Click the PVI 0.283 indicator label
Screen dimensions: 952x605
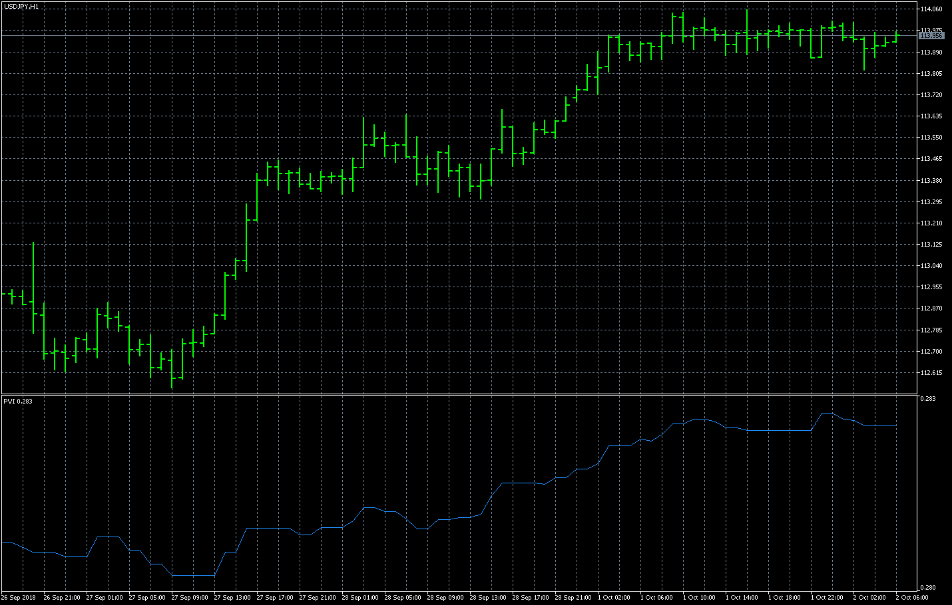coord(18,401)
